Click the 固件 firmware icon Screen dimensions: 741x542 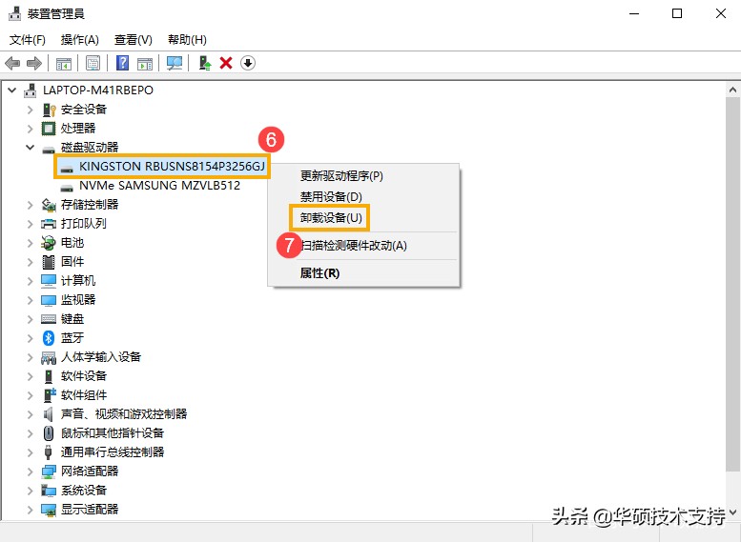click(49, 262)
